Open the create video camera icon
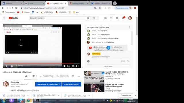The width and height of the screenshot is (184, 103). 106,18
